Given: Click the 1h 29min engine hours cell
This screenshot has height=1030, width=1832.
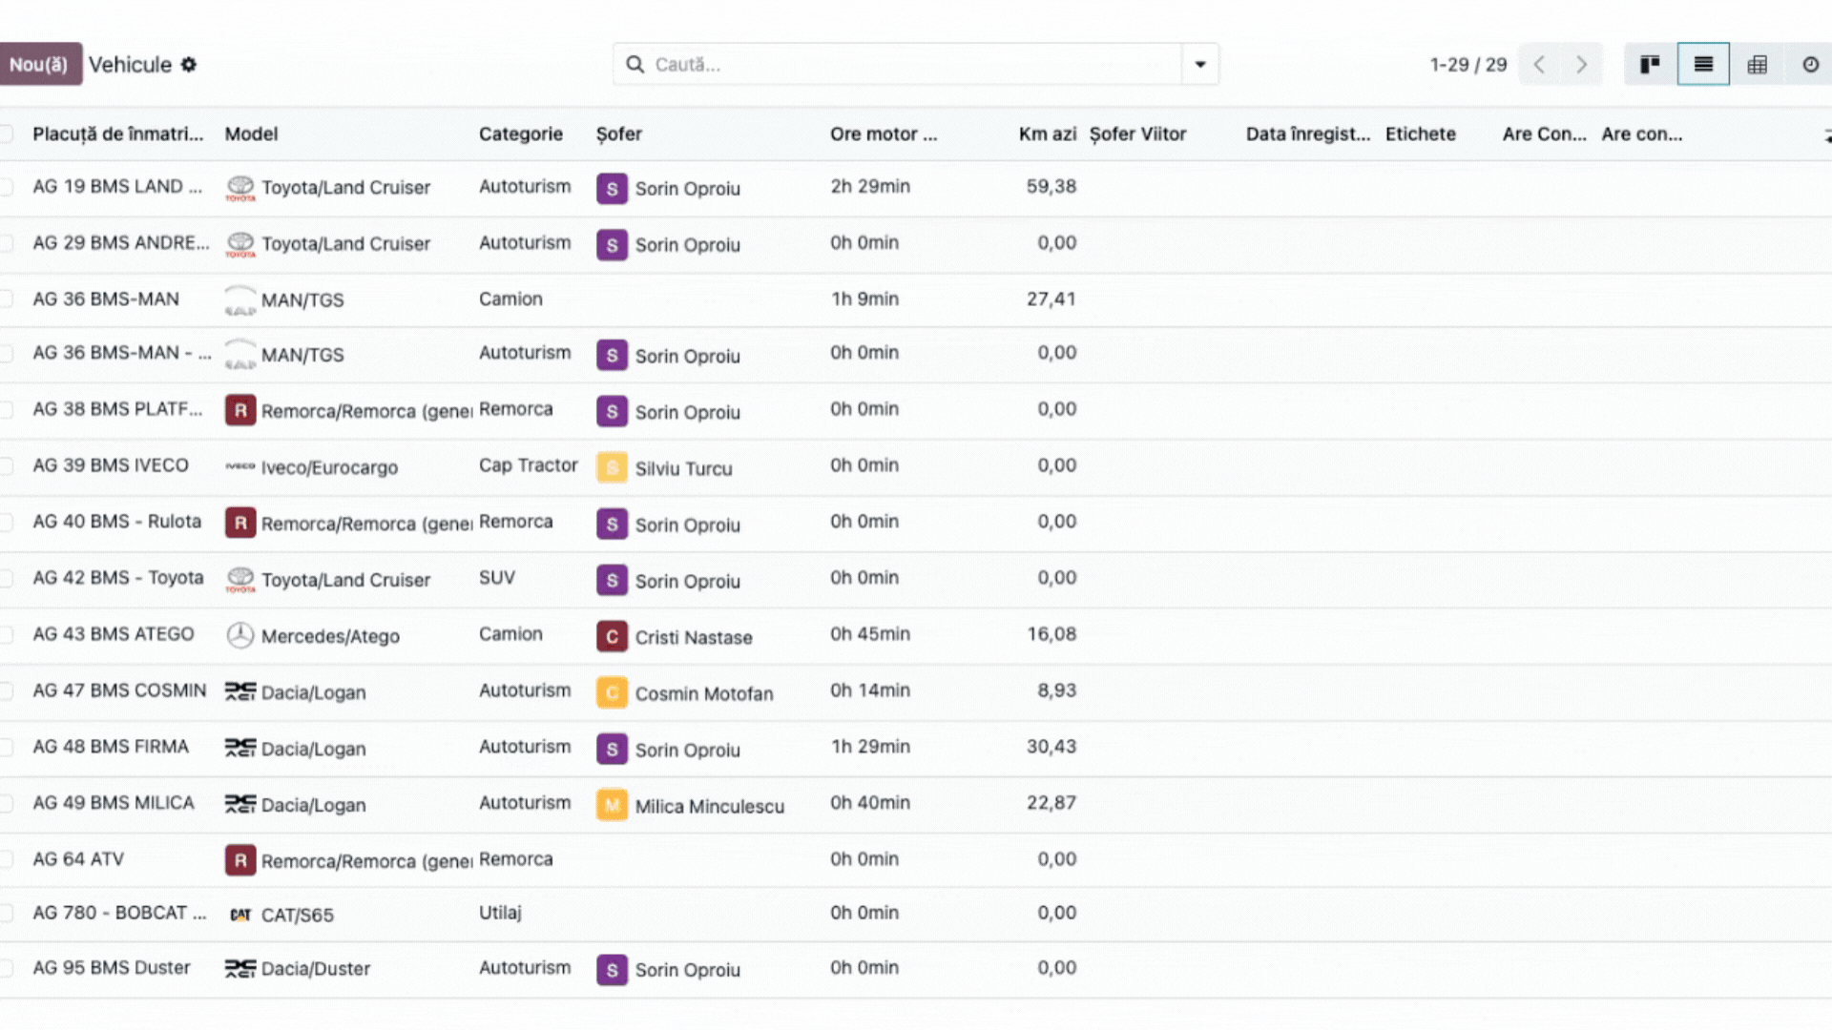Looking at the screenshot, I should tap(870, 747).
